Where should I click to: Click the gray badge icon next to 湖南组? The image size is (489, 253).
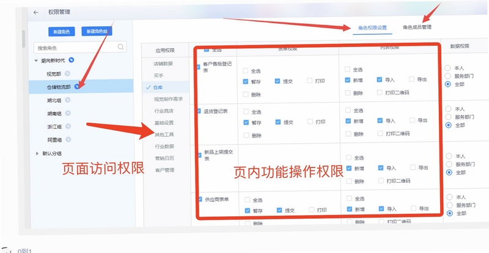(68, 113)
